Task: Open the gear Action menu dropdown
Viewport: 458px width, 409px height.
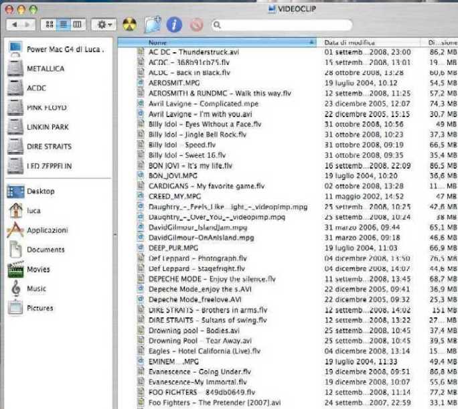Action: 104,25
